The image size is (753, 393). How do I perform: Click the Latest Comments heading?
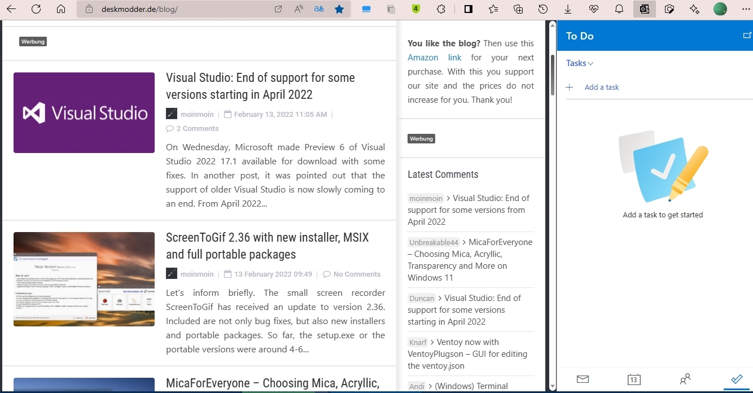pyautogui.click(x=443, y=174)
